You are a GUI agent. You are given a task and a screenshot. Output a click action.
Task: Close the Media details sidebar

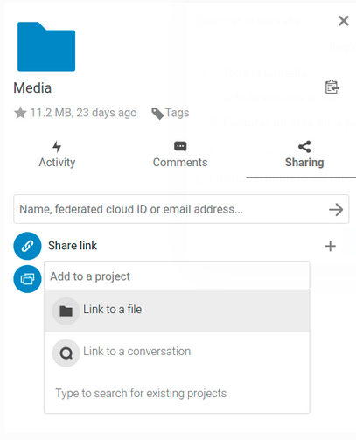pyautogui.click(x=344, y=21)
